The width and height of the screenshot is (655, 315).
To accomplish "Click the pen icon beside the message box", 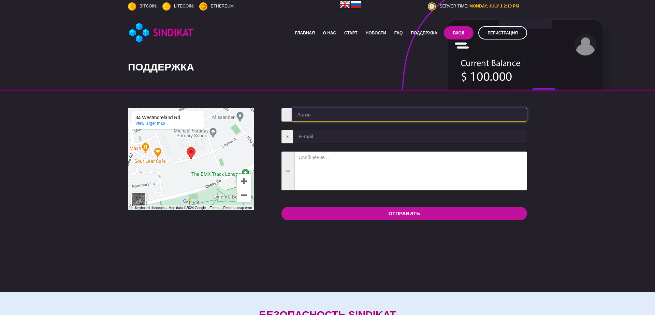I will click(x=287, y=171).
